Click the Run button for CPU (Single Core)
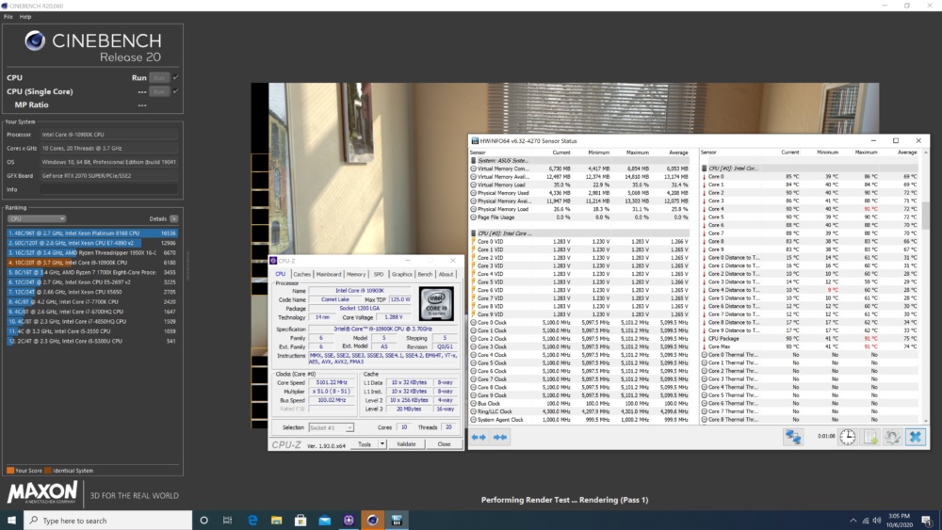 click(159, 91)
